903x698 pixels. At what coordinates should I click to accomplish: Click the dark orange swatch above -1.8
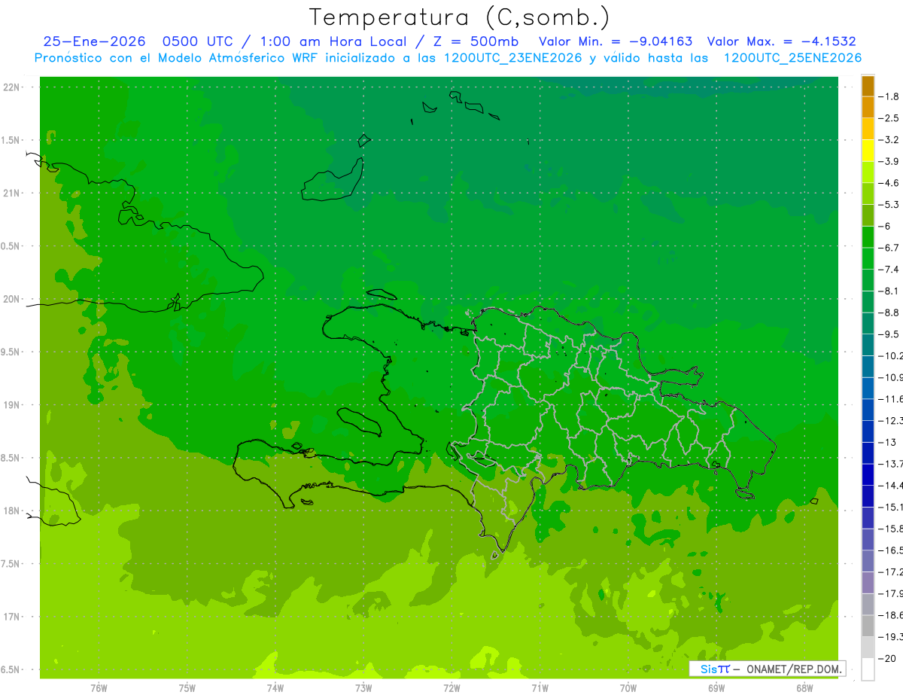[x=868, y=86]
